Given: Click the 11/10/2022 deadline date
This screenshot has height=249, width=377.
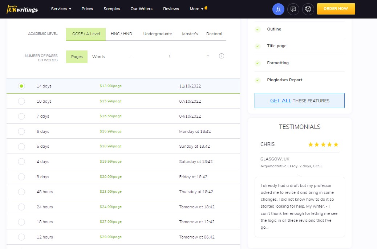Looking at the screenshot, I should pos(190,86).
